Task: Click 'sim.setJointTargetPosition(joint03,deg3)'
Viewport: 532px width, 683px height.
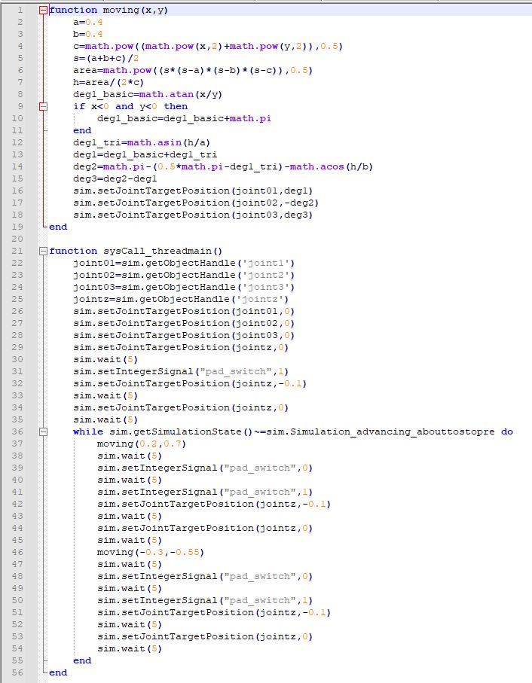Action: pos(193,215)
